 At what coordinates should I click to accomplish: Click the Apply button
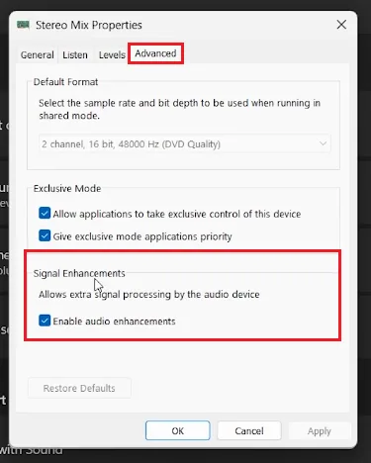[x=320, y=430]
